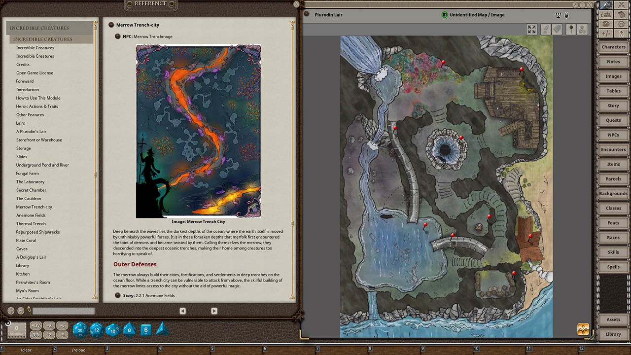Open the party sheet icon in the corner panel

pyautogui.click(x=605, y=14)
